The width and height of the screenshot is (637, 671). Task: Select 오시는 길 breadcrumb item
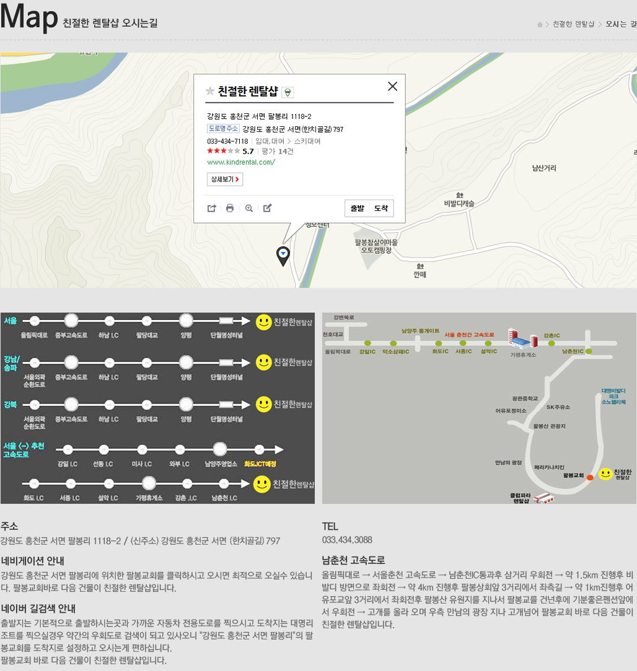point(620,24)
